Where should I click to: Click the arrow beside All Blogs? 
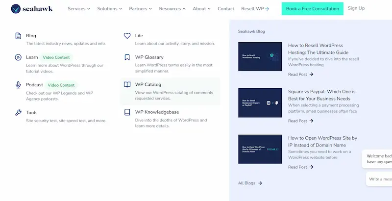[x=260, y=183]
